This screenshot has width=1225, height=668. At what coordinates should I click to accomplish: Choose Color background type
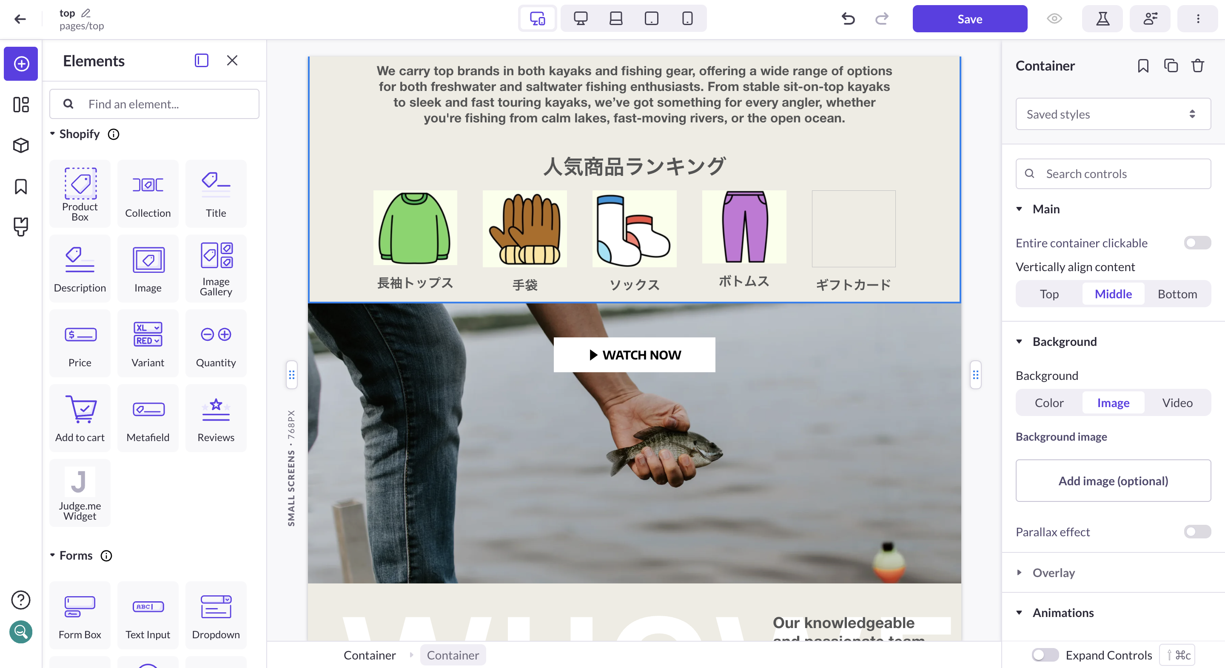click(1049, 402)
